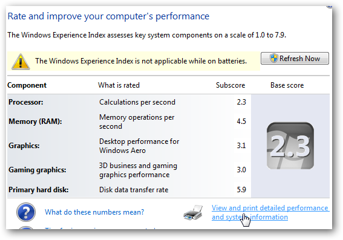Screen dimensions: 343x240
Task: Select the Primary hard disk row label
Action: click(39, 190)
